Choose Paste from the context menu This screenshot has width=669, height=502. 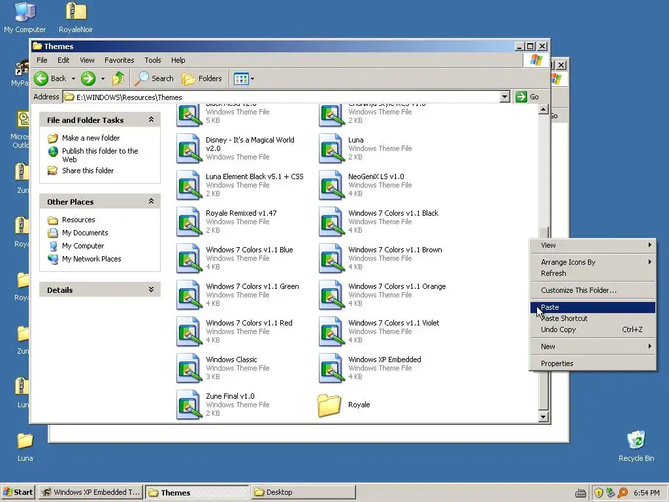pyautogui.click(x=593, y=307)
